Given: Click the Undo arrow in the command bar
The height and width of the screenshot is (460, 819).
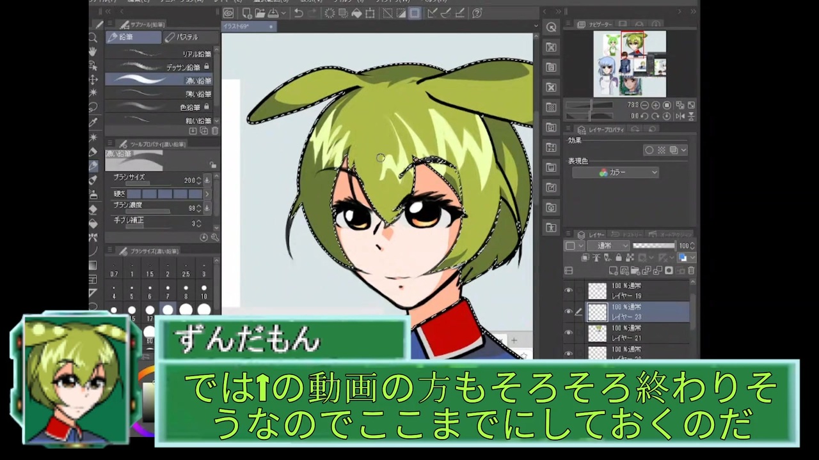Looking at the screenshot, I should click(x=298, y=13).
